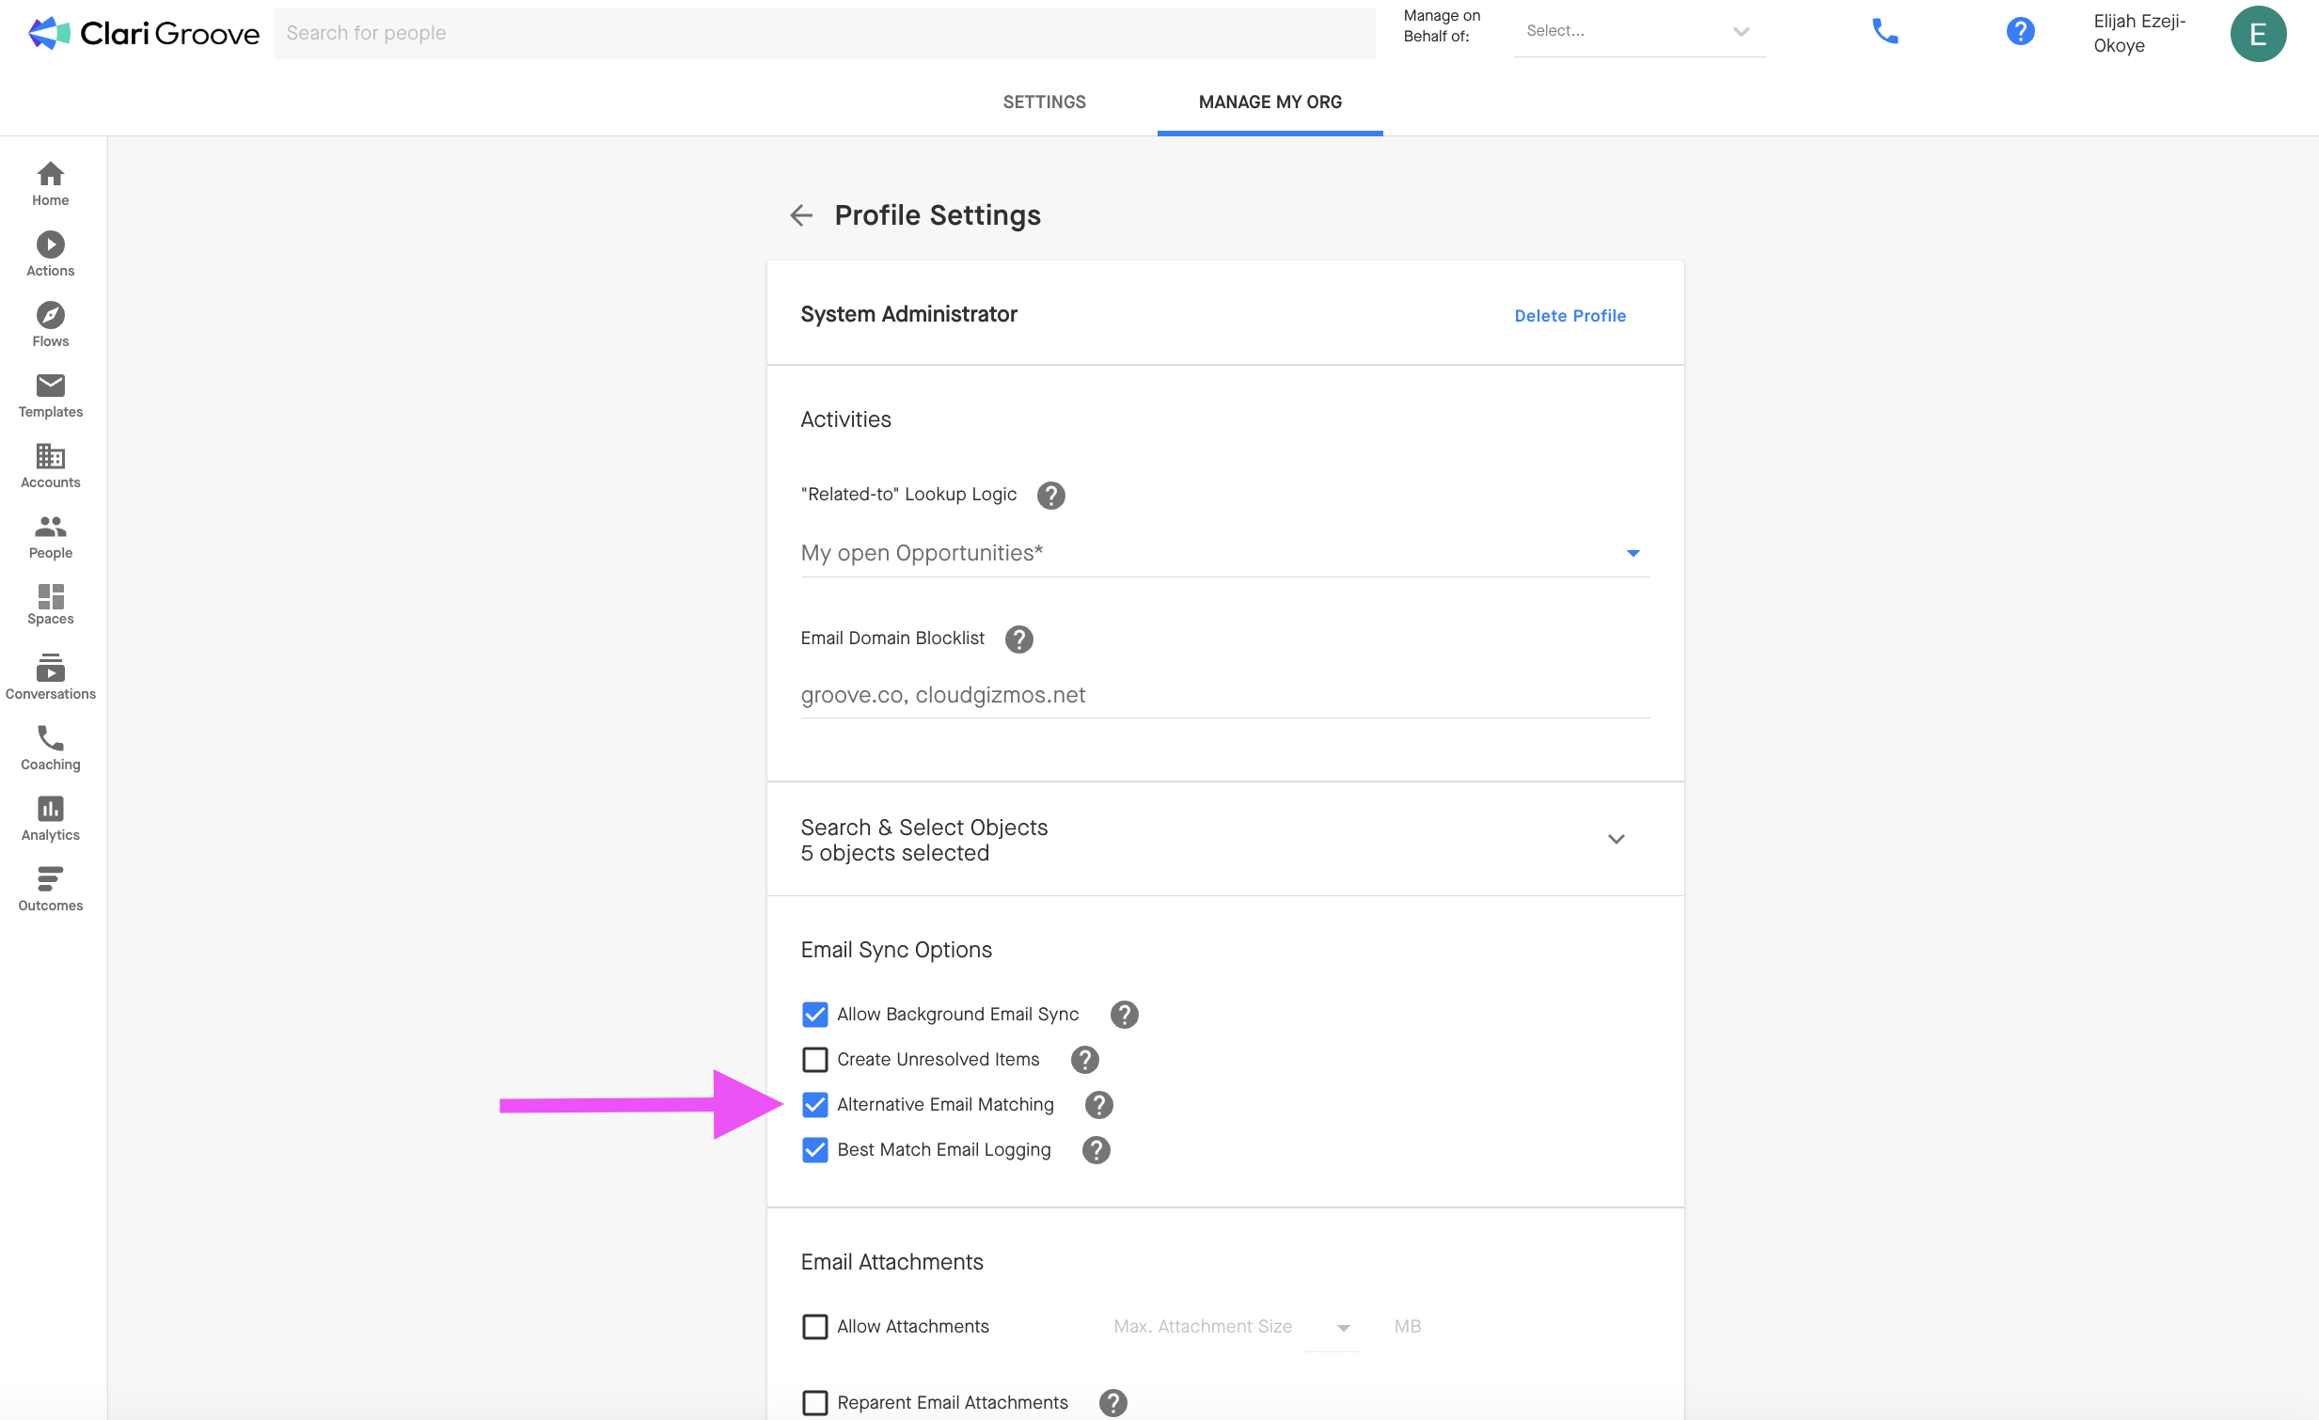
Task: Switch to the Settings tab
Action: pos(1044,102)
